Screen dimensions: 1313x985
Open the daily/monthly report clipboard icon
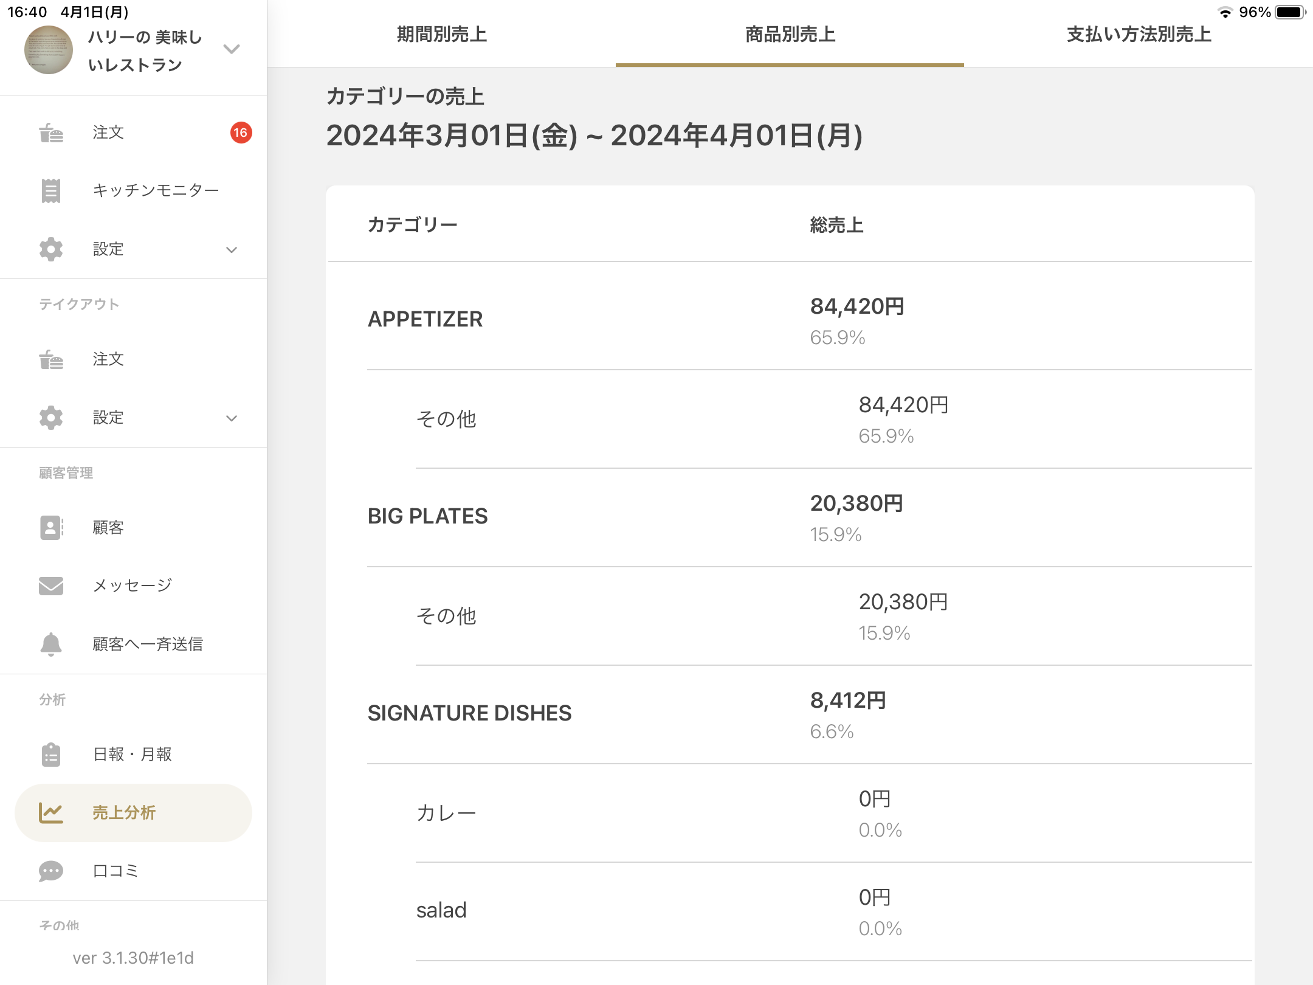click(51, 755)
